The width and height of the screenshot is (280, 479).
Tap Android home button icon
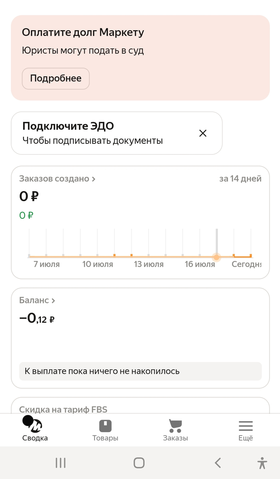coord(139,463)
